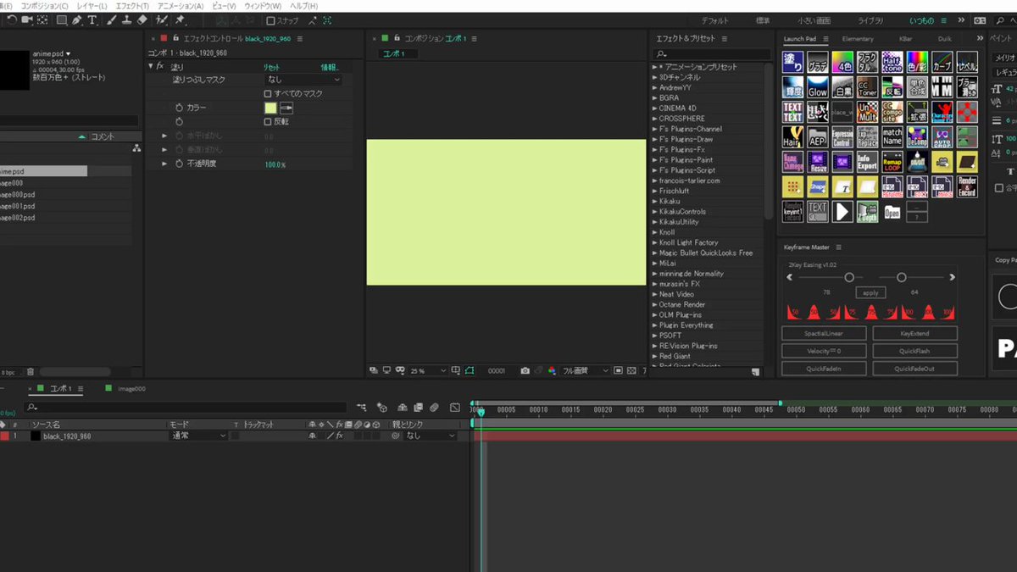1017x572 pixels.
Task: Toggle the スナップ checkbox in toolbar
Action: click(x=270, y=20)
